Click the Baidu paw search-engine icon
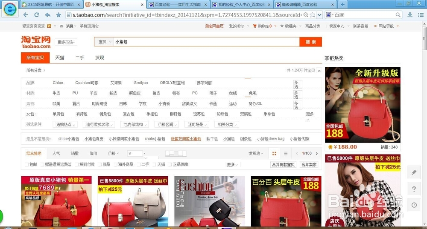Screen dimensions: 427x229 click(x=329, y=15)
